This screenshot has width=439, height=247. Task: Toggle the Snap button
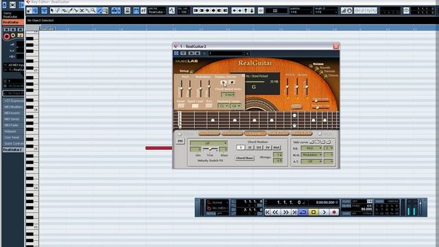(x=261, y=11)
